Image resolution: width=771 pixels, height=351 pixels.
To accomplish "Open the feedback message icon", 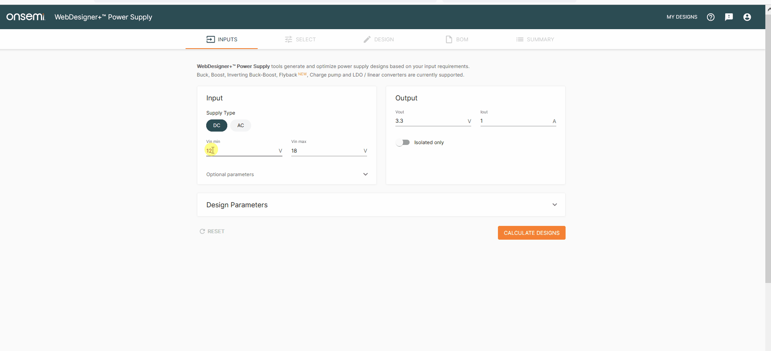I will pyautogui.click(x=729, y=17).
